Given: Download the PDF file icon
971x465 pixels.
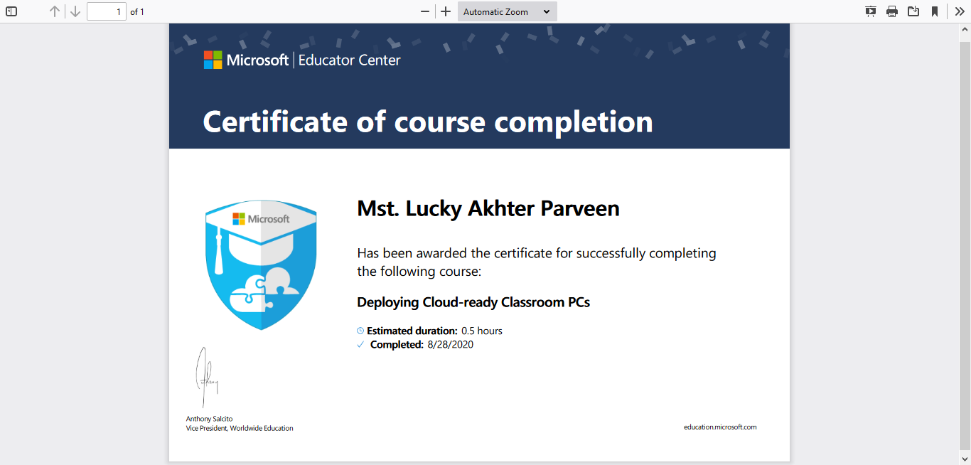Looking at the screenshot, I should [x=913, y=11].
